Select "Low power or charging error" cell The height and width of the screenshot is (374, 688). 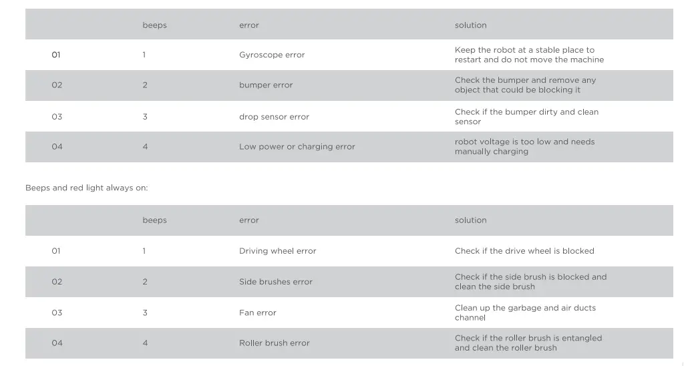297,147
